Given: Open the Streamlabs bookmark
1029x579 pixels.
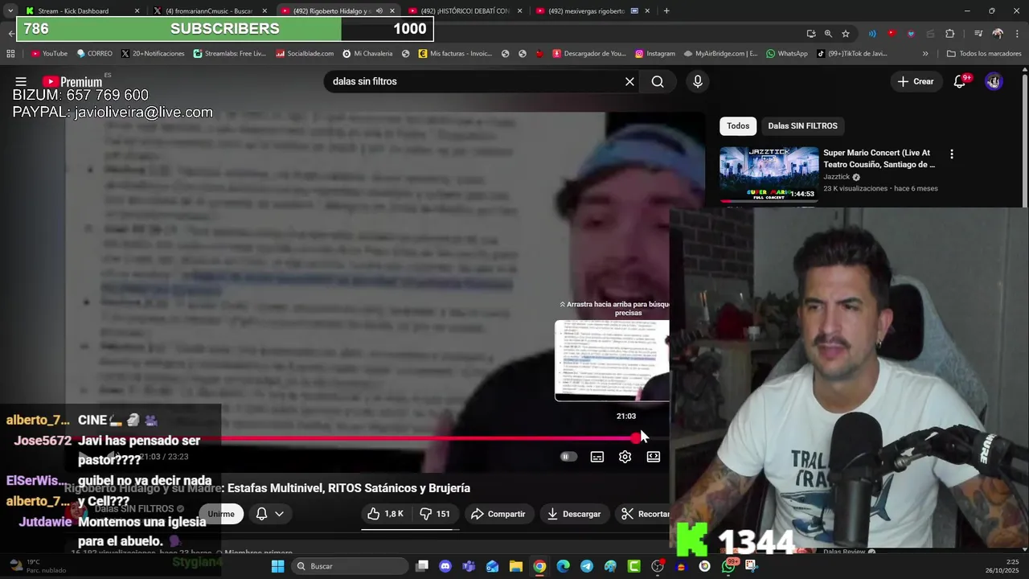Looking at the screenshot, I should 229,54.
